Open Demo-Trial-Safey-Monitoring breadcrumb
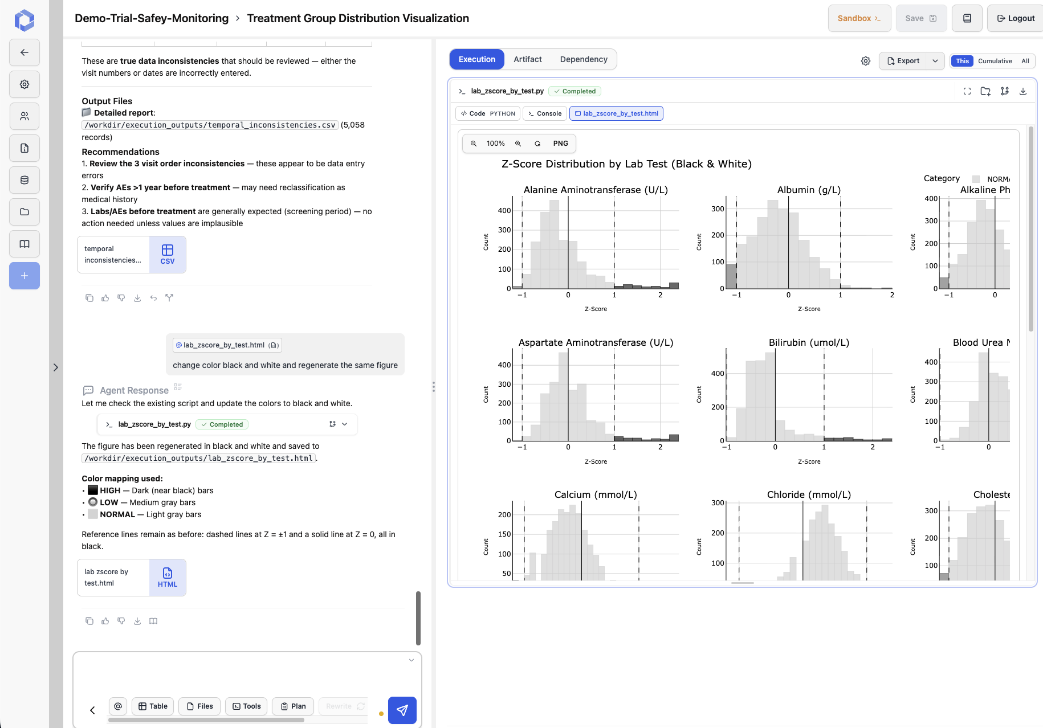 152,18
